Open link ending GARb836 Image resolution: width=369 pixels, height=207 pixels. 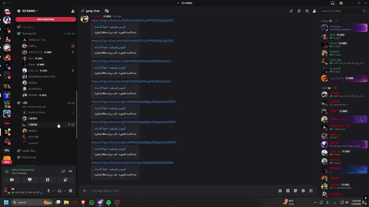[x=132, y=163]
